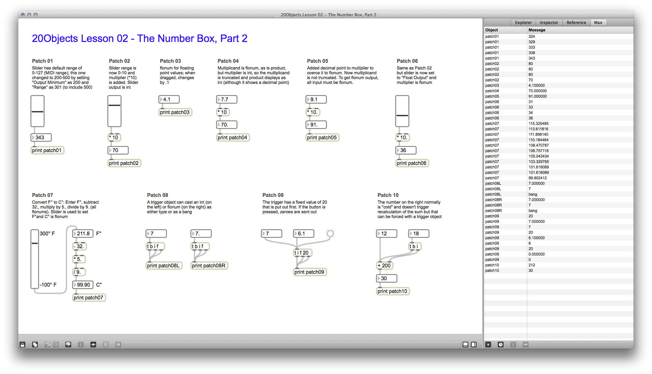The width and height of the screenshot is (652, 374).
Task: Select the '* 10.' object in Patch 05
Action: [x=313, y=112]
